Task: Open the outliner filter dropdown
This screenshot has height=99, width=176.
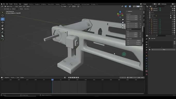Action: pos(172,6)
